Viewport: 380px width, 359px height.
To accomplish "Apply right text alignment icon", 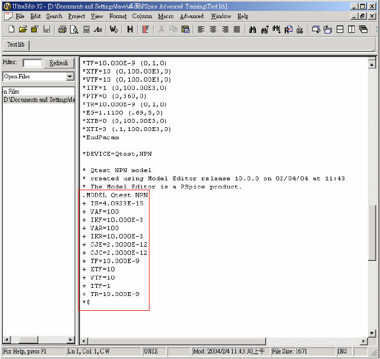I will coord(225,30).
